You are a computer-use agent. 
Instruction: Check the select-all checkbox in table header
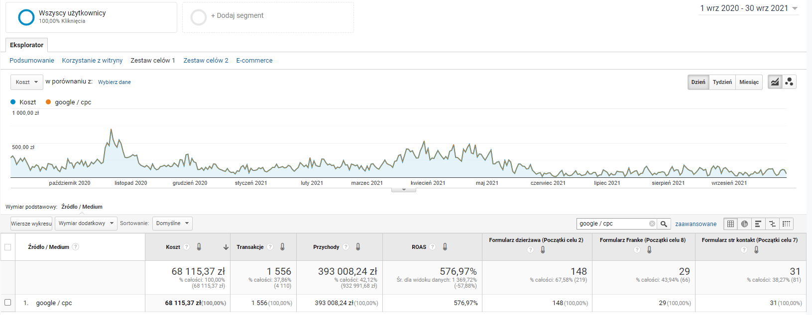[x=7, y=247]
